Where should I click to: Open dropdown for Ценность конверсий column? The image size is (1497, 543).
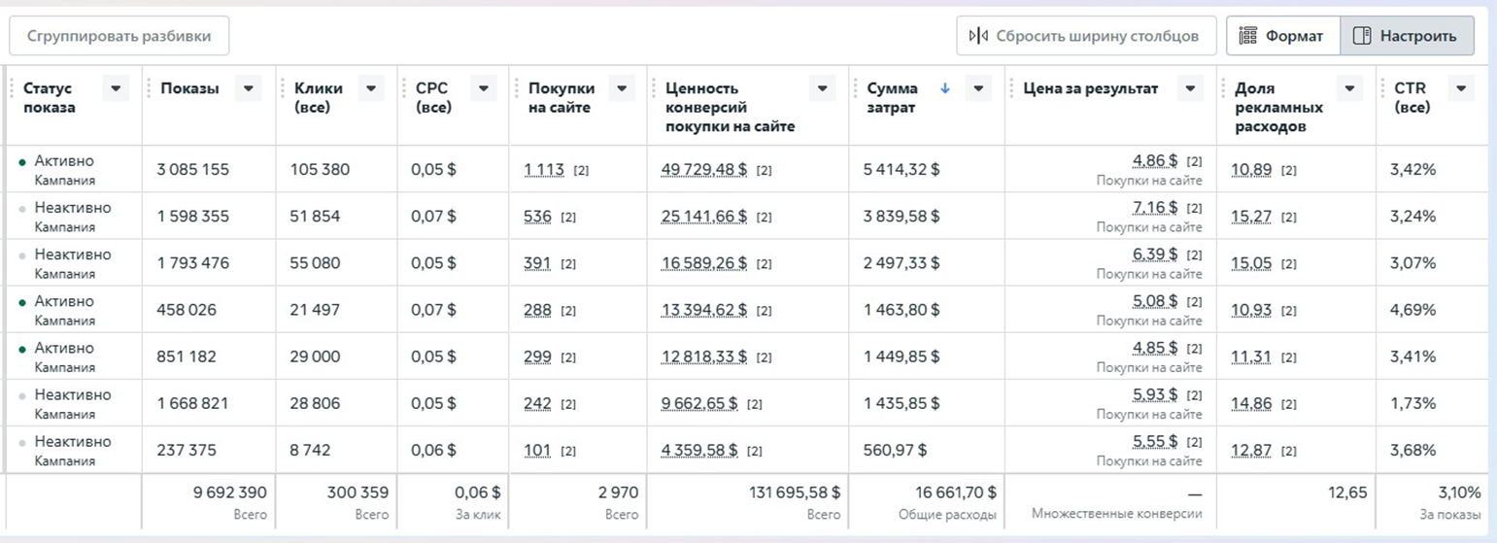(x=823, y=88)
